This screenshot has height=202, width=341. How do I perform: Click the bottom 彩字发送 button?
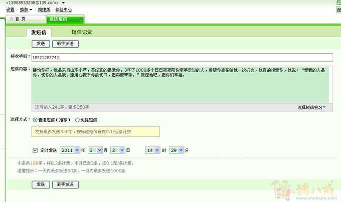tap(65, 184)
